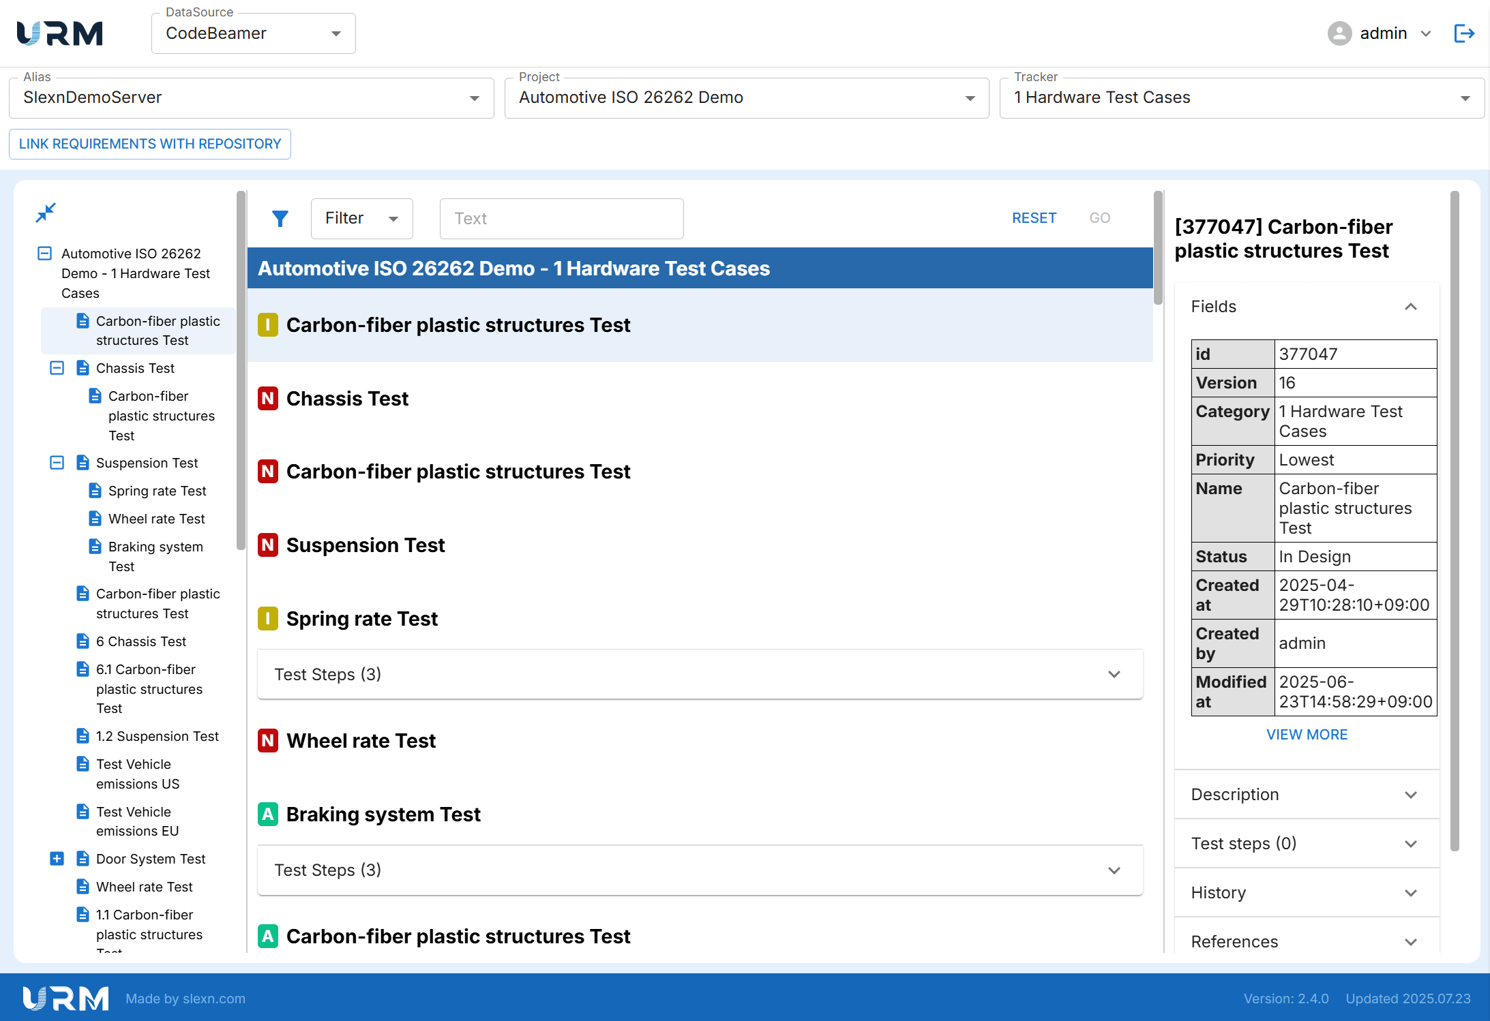Click the green A badge beside Braking system Test

268,814
